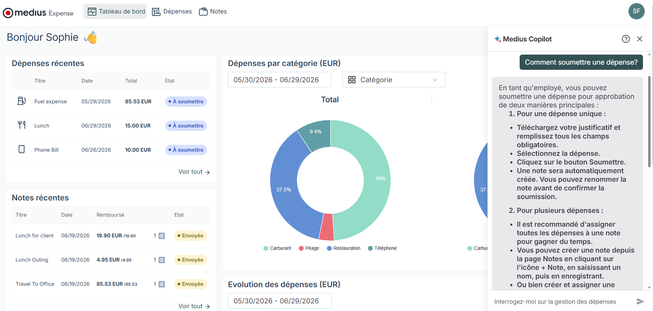The image size is (653, 311).
Task: Click the Comment soumettre une dépense message
Action: pos(581,62)
